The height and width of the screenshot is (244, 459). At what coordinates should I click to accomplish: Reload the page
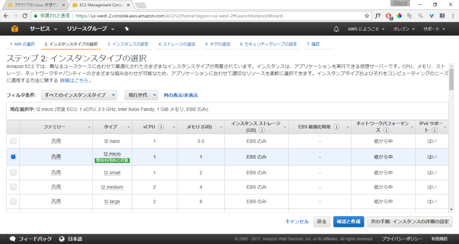pos(25,16)
